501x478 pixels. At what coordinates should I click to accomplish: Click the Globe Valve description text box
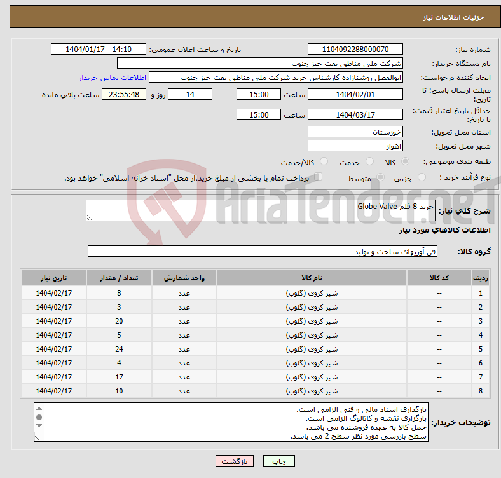[261, 211]
